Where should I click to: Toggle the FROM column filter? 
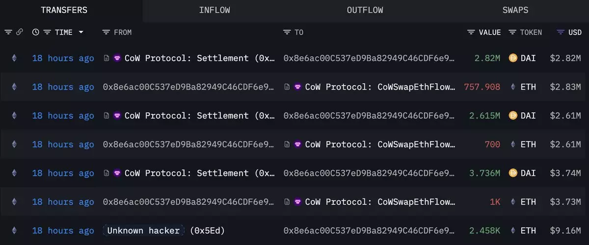click(x=106, y=32)
